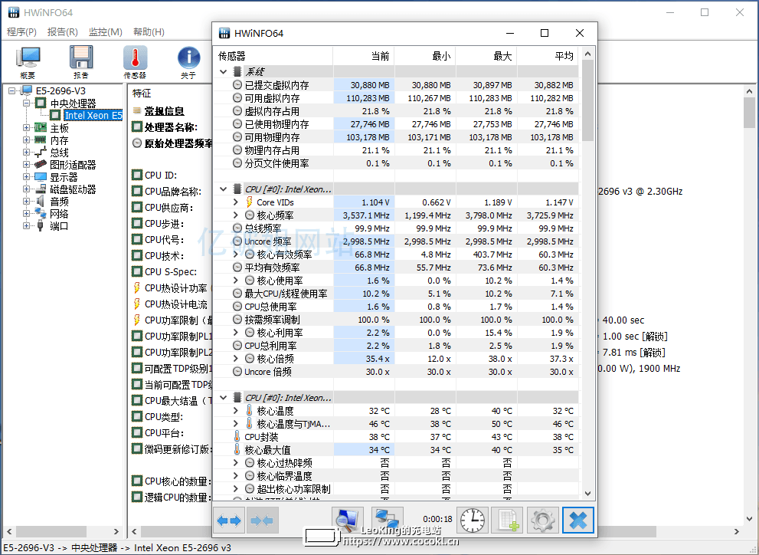The height and width of the screenshot is (555, 759).
Task: Expand the 核心过热降频 sensor row
Action: coord(236,463)
